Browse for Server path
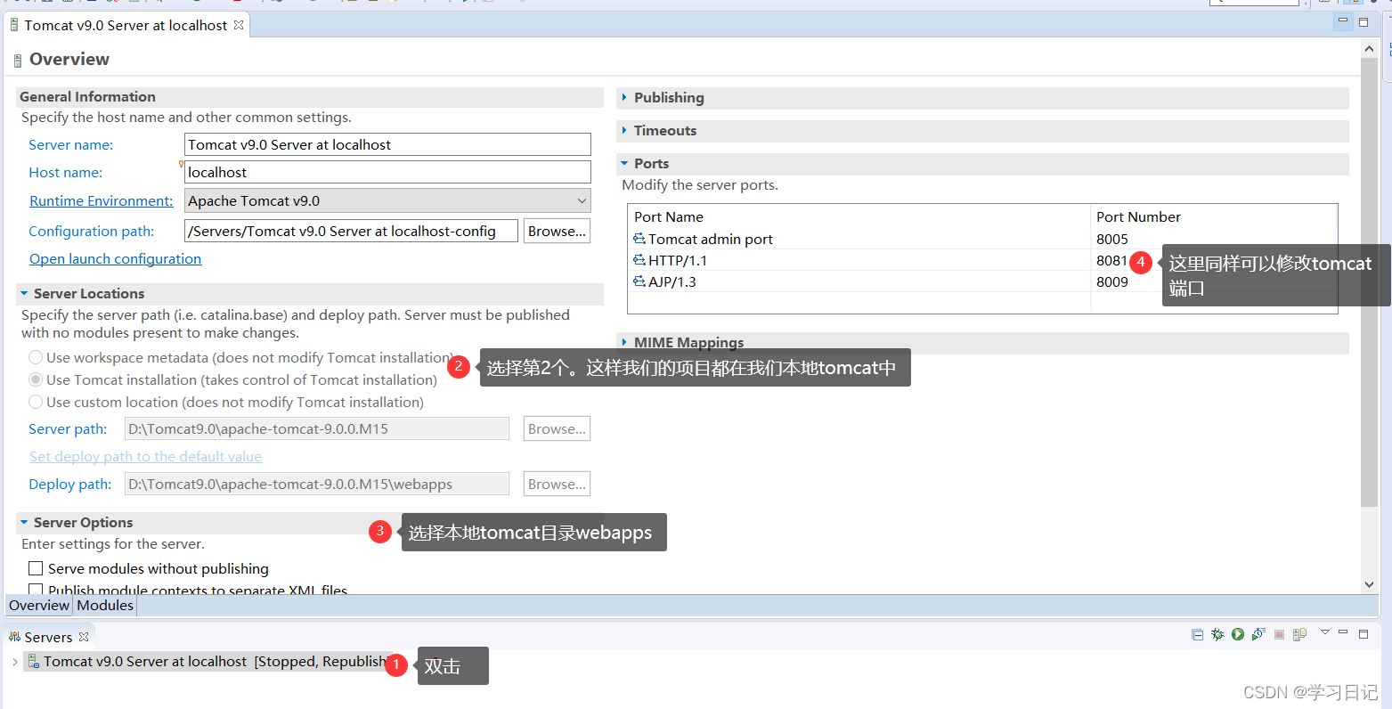 point(557,428)
